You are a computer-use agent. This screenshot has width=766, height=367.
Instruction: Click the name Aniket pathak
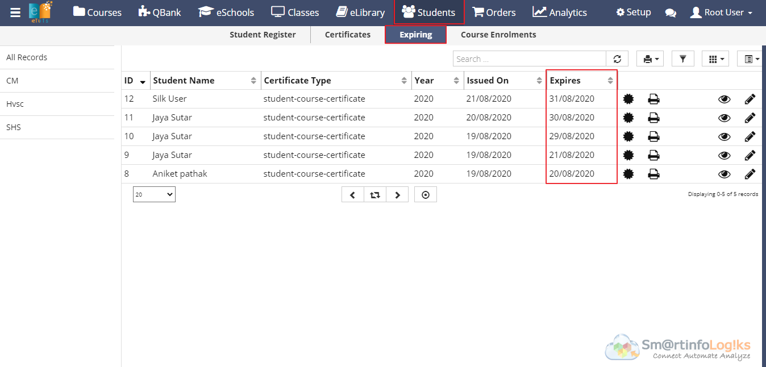pyautogui.click(x=180, y=174)
